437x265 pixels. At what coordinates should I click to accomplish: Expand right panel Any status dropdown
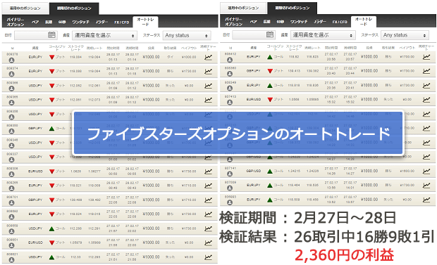coord(405,35)
